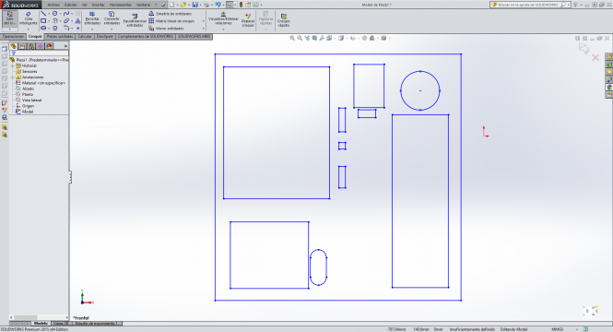Image resolution: width=613 pixels, height=332 pixels.
Task: Open the ConfigurationManager tab icon
Action: tap(31, 46)
